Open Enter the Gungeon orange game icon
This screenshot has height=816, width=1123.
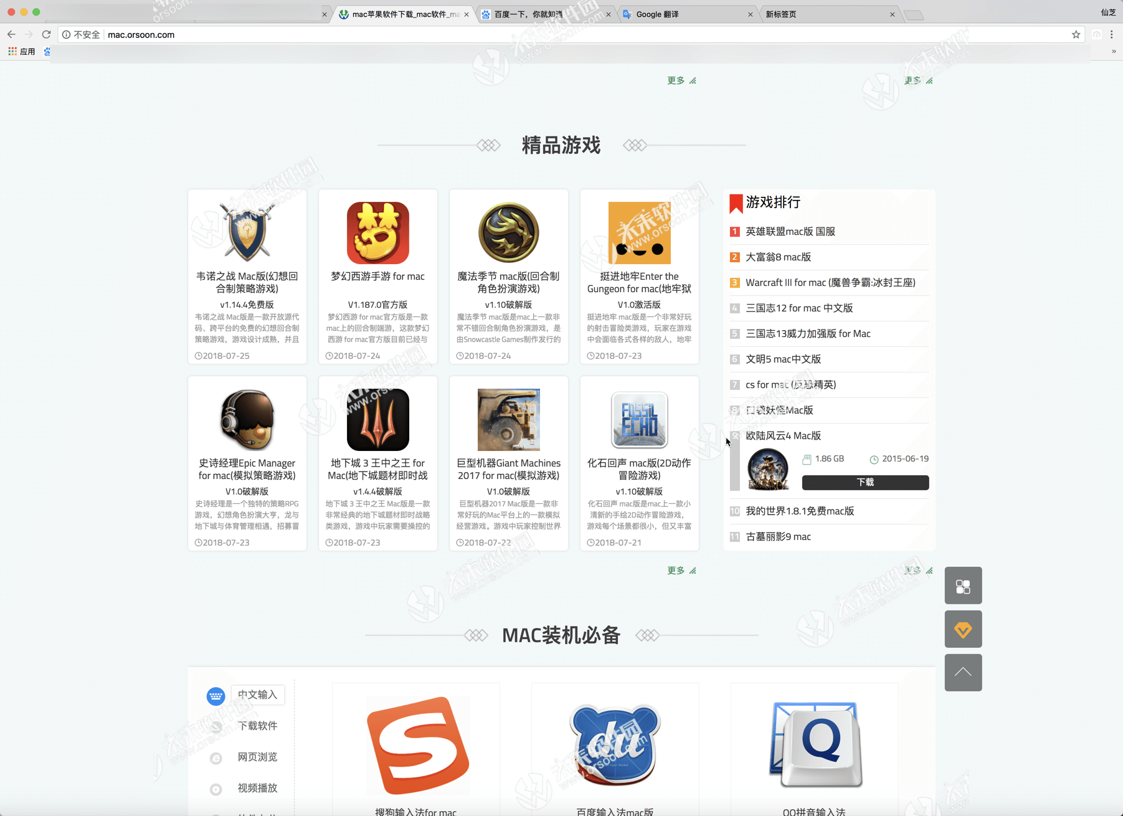pyautogui.click(x=640, y=232)
